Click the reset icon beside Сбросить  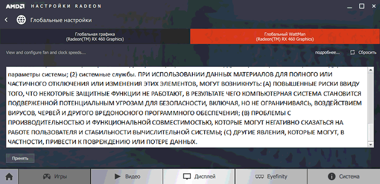tap(352, 52)
